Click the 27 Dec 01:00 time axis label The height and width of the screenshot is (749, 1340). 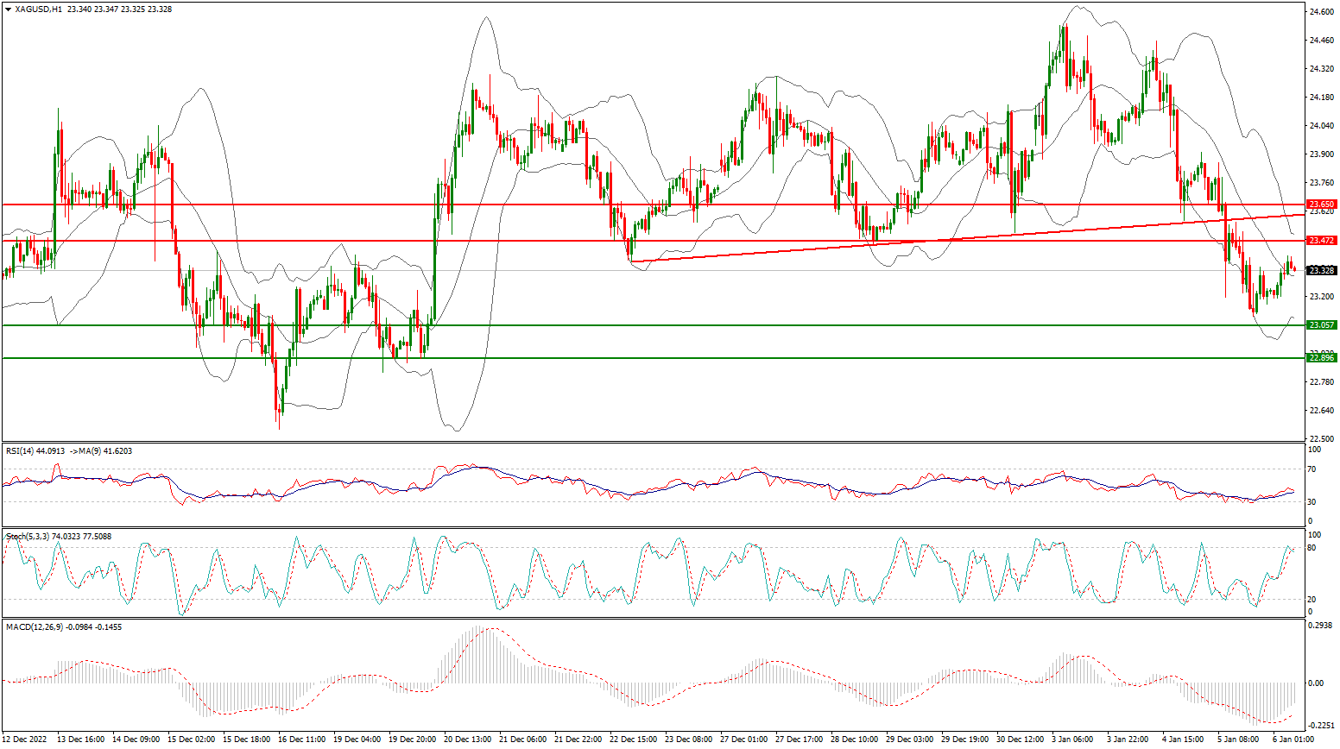point(744,740)
